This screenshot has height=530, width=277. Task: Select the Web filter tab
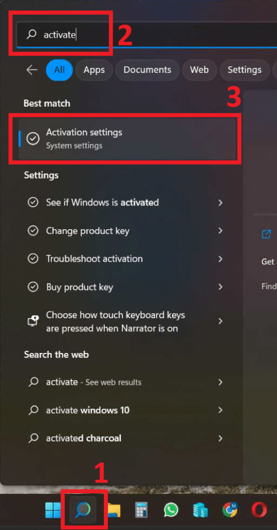(x=199, y=70)
